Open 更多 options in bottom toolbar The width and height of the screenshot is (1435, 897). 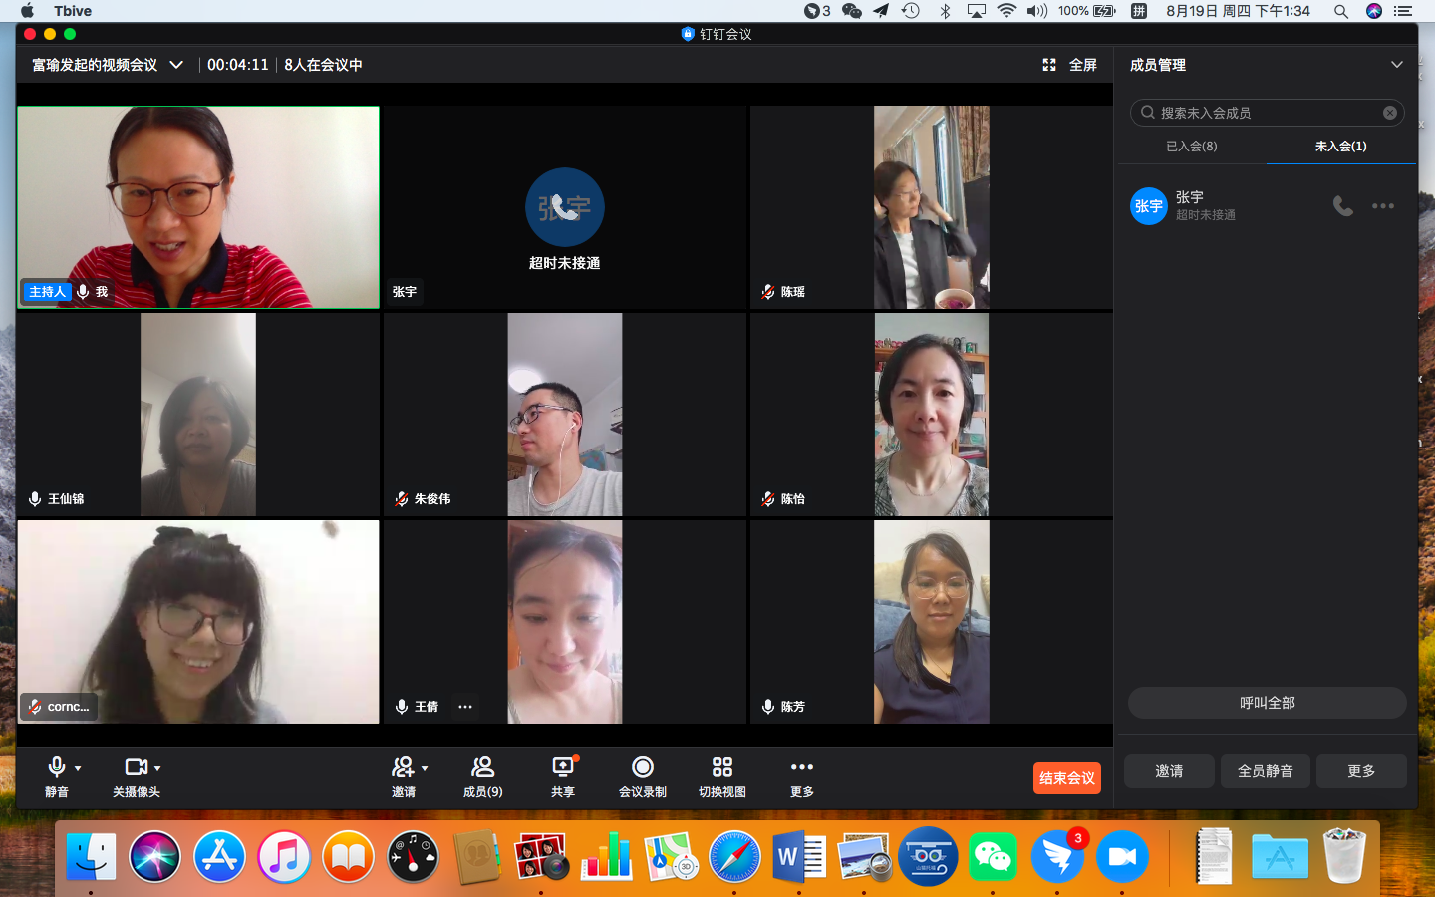click(802, 776)
